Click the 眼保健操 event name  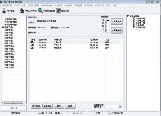[x=58, y=48]
